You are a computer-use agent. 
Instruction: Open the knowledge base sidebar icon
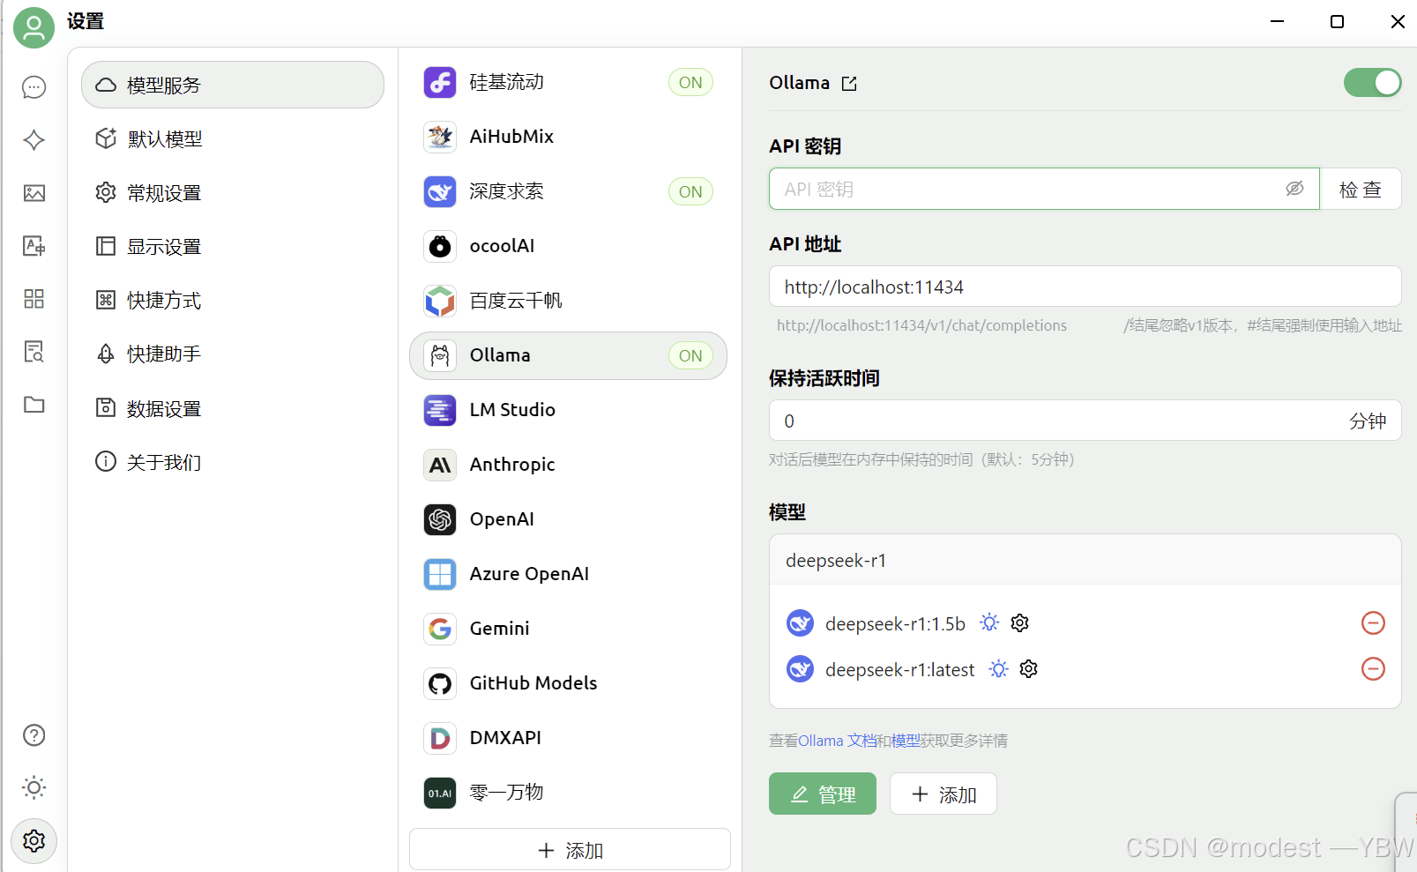[x=34, y=352]
